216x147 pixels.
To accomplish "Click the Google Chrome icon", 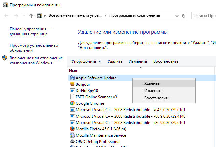I will pos(72,103).
